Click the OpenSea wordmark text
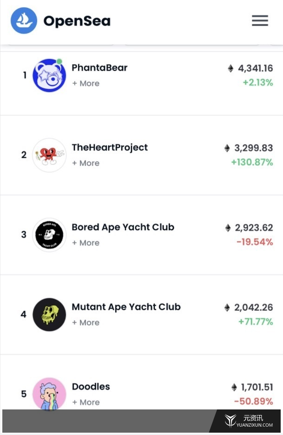This screenshot has width=283, height=435. 77,21
